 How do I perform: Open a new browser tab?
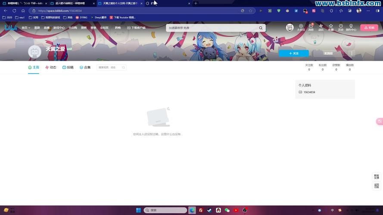click(x=196, y=3)
